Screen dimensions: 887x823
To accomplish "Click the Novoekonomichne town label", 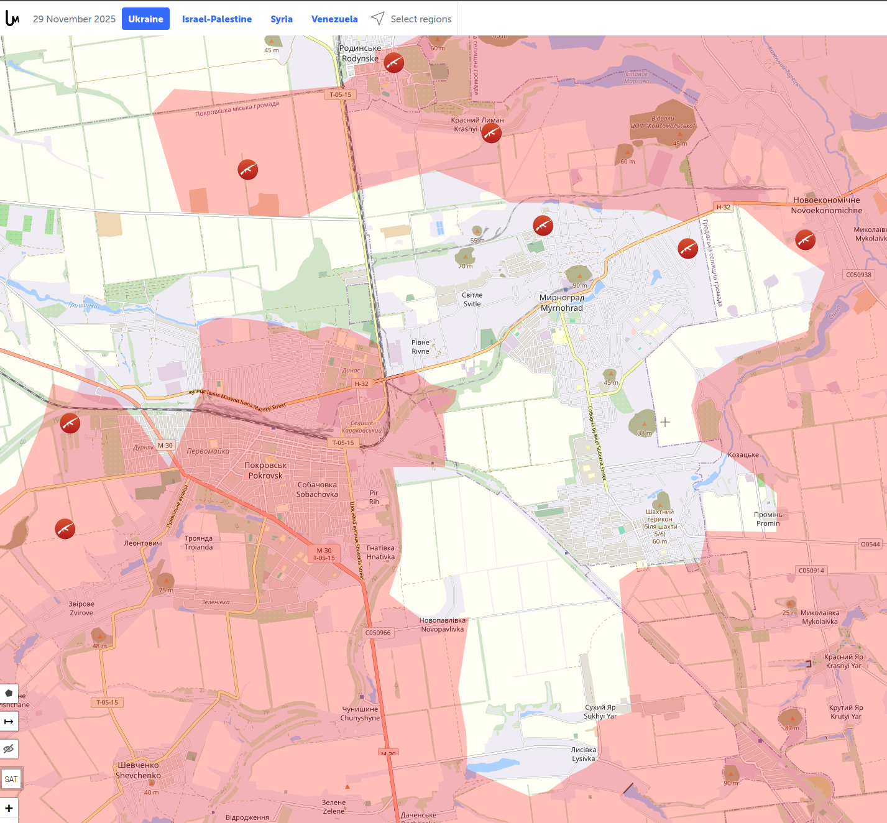I will (827, 205).
